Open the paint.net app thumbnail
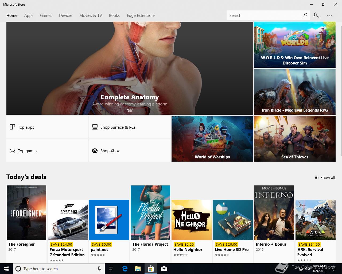This screenshot has height=274, width=342. 109,220
